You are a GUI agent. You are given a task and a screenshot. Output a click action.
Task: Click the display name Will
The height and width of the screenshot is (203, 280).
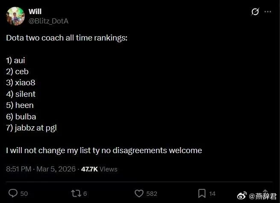coord(35,12)
